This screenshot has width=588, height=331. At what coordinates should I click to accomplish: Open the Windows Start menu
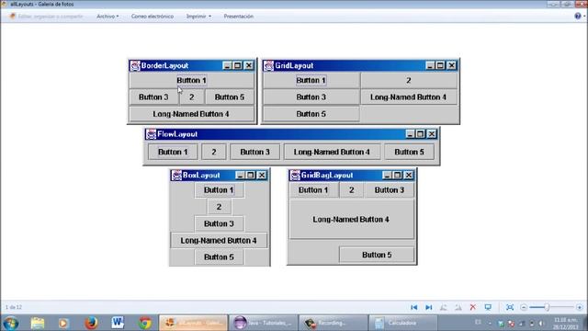[11, 323]
